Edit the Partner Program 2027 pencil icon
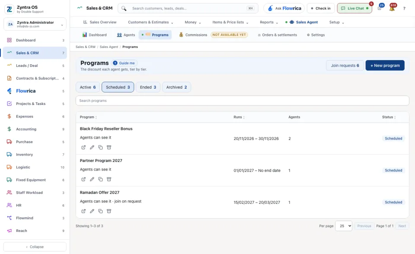Screen dimensions: 415x254 click(92, 179)
